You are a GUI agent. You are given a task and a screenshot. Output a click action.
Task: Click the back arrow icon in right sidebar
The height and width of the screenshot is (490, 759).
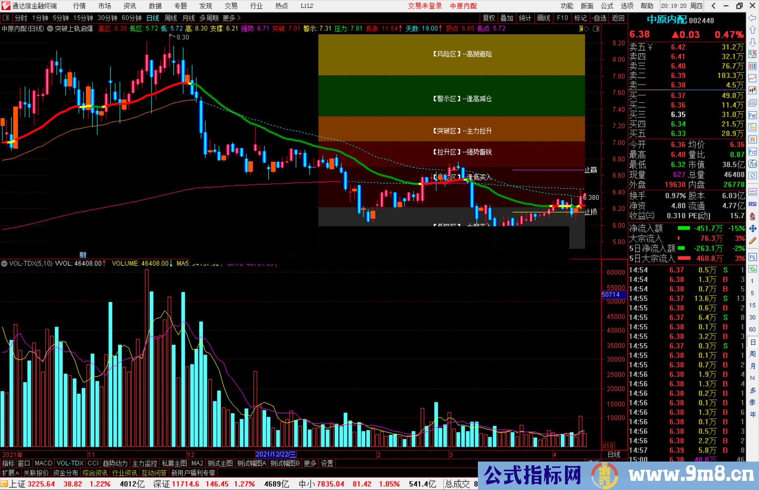(752, 18)
